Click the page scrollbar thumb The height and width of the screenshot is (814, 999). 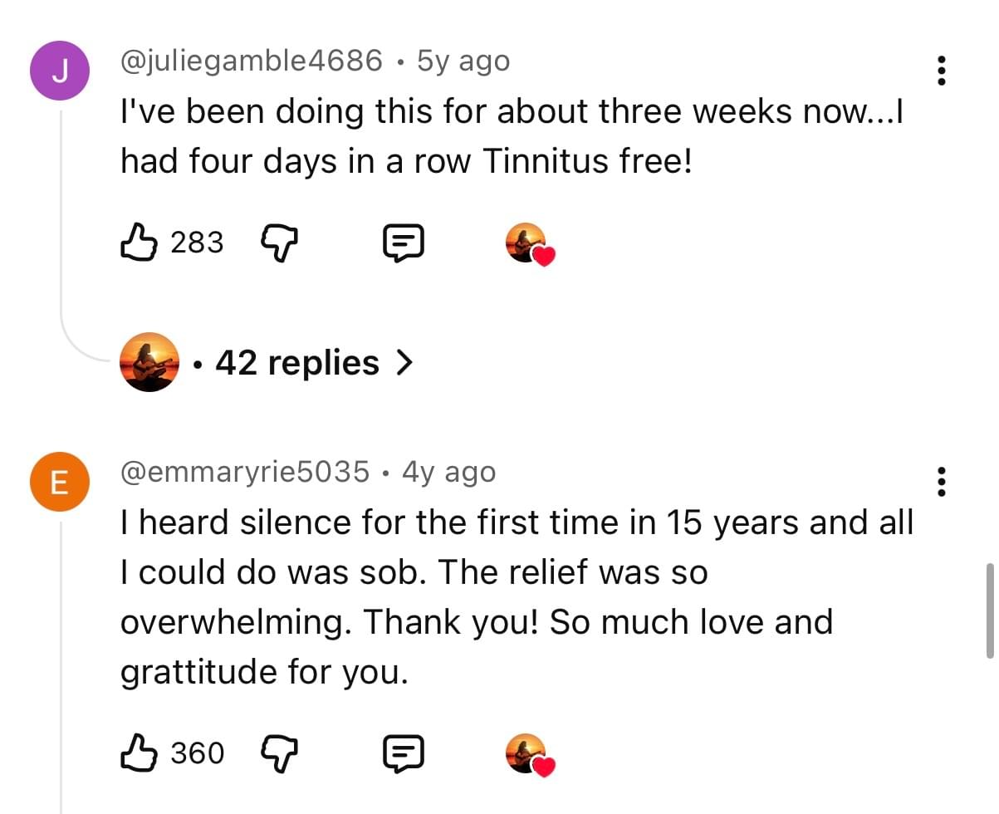[988, 610]
